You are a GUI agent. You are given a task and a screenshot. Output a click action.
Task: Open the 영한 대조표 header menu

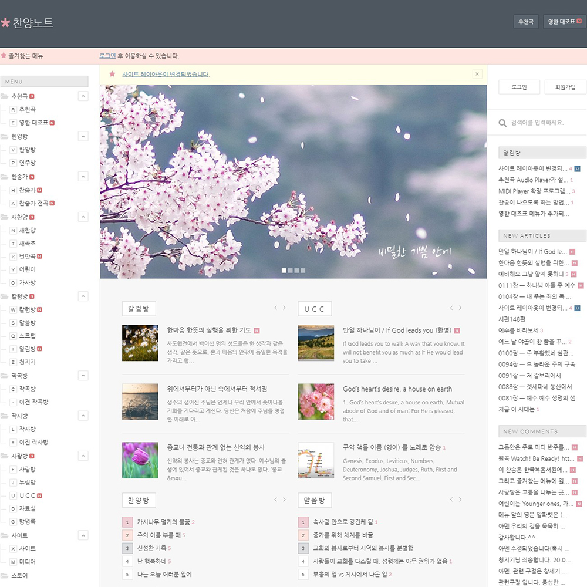[564, 22]
